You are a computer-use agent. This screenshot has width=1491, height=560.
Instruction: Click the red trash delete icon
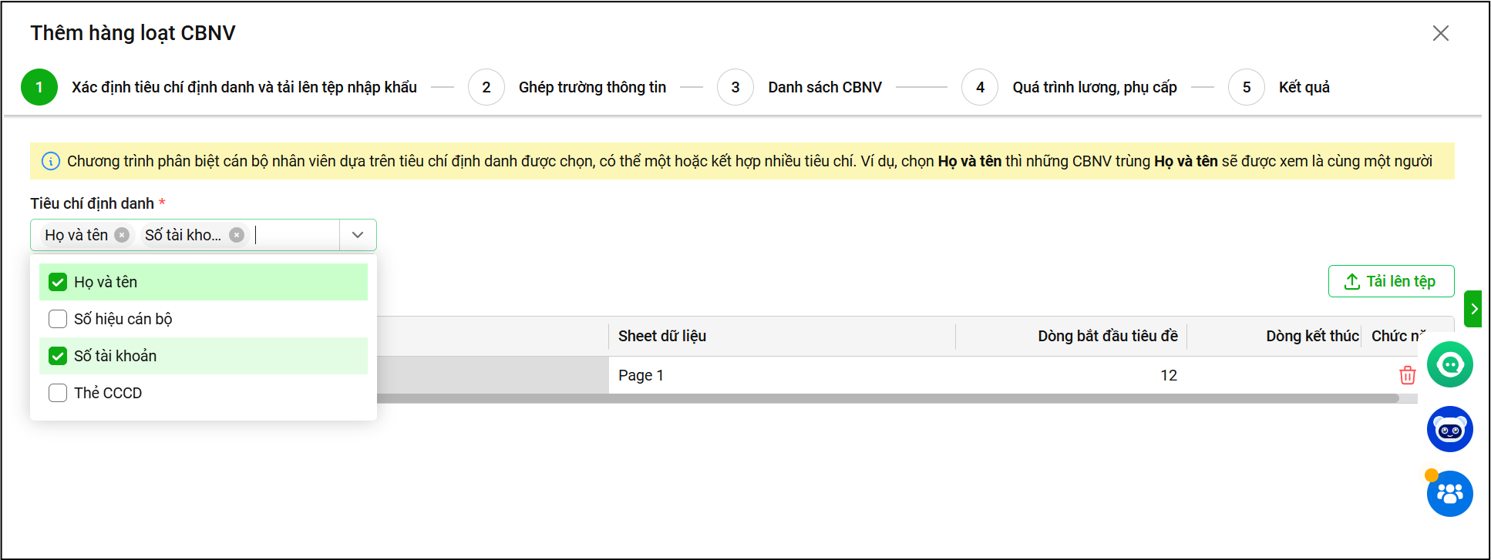click(1407, 375)
